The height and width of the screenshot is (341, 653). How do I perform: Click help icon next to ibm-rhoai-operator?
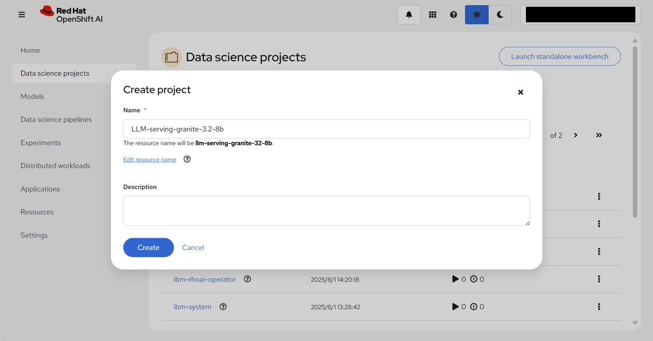[247, 279]
